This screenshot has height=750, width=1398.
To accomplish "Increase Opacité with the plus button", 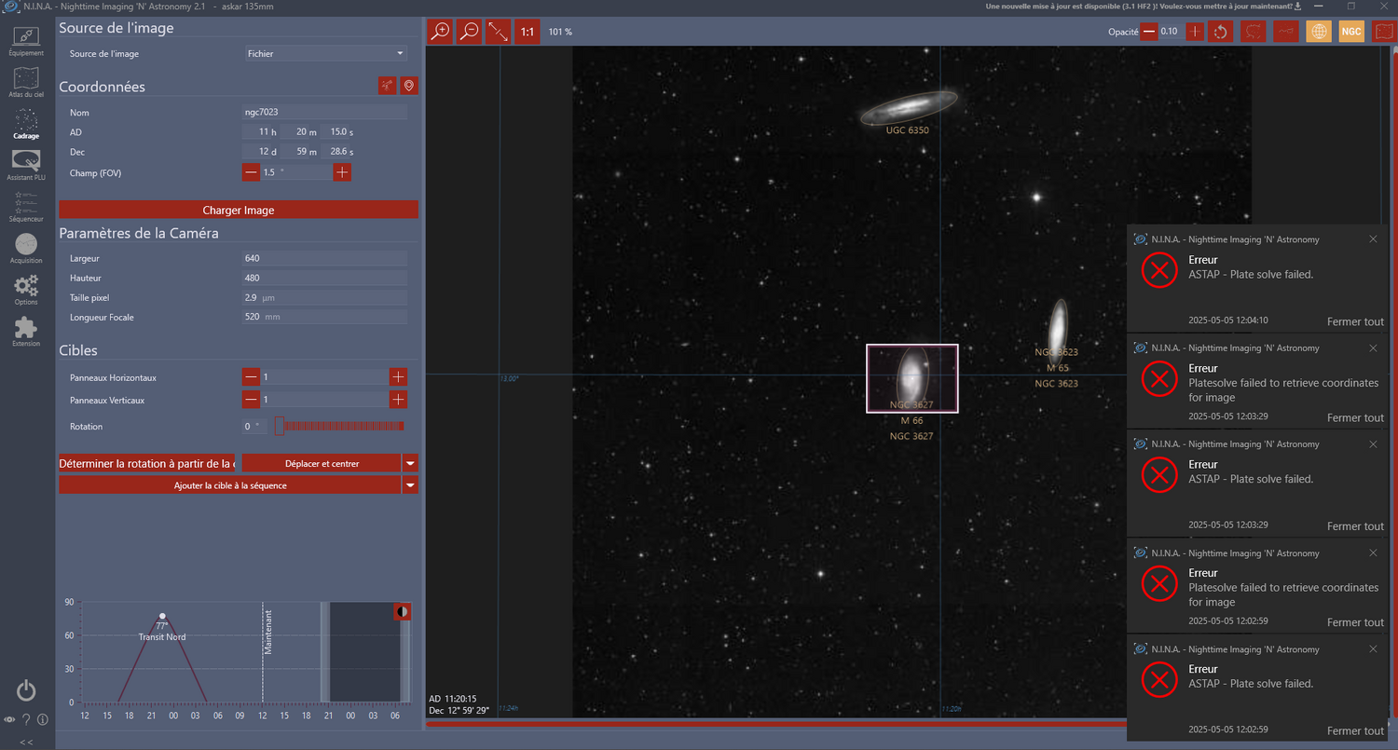I will (1195, 32).
